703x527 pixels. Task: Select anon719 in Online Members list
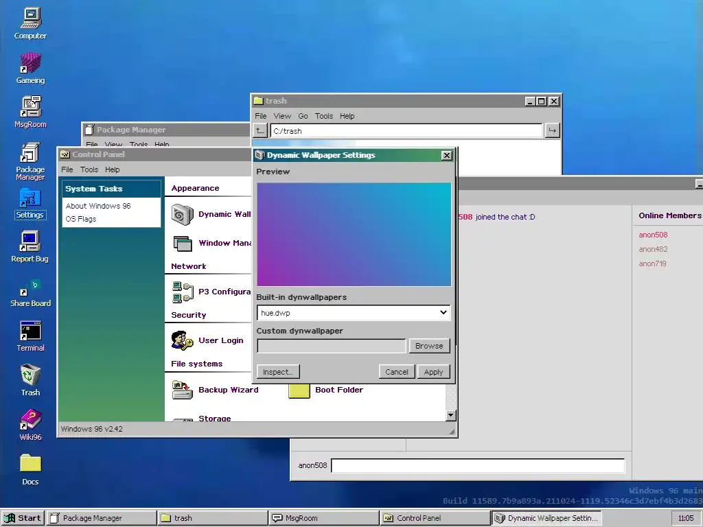(652, 263)
